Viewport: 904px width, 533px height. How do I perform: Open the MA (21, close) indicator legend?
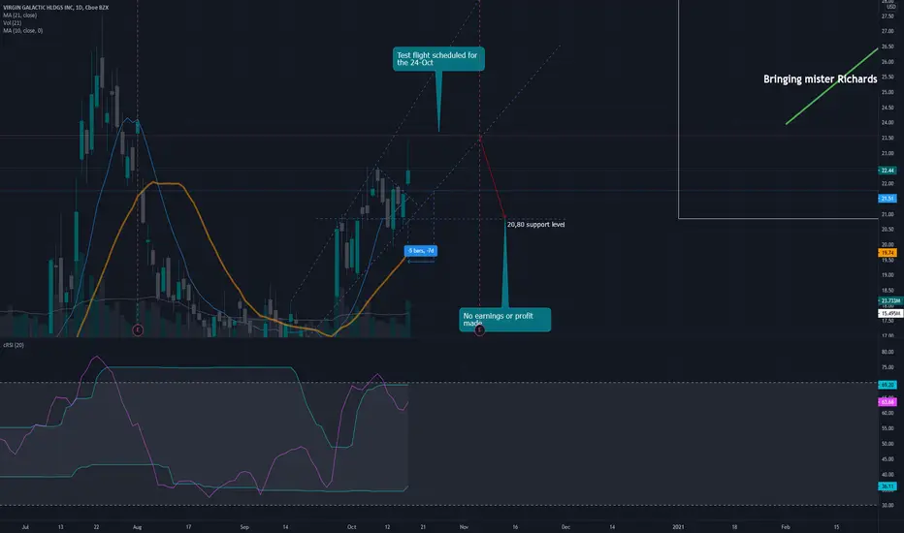[x=20, y=16]
